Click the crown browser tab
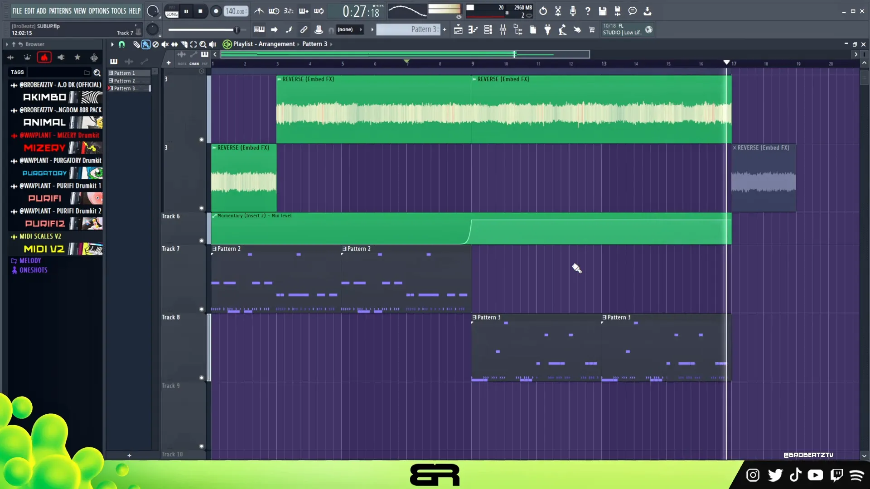 27,58
